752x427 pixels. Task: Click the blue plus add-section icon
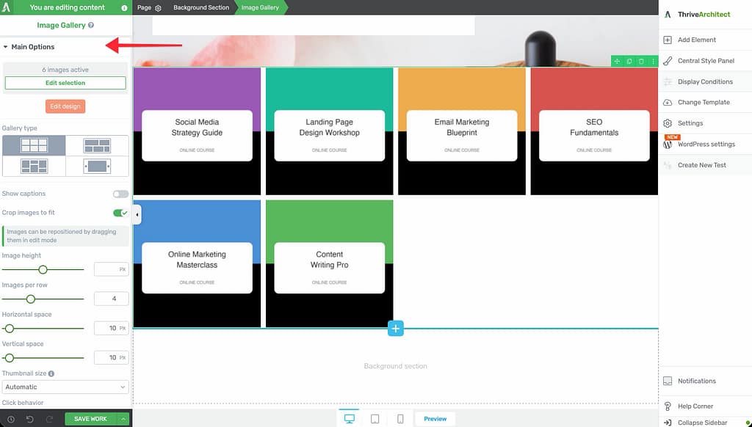[395, 329]
